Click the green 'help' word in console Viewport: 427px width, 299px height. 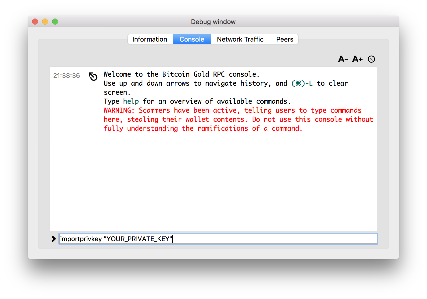click(131, 101)
